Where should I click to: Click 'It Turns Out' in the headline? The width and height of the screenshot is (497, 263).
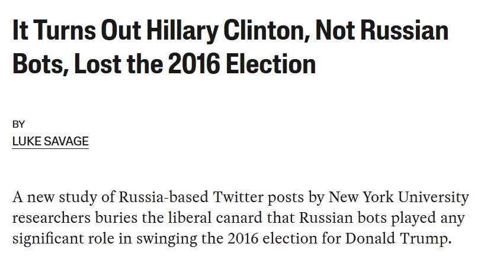coord(76,30)
